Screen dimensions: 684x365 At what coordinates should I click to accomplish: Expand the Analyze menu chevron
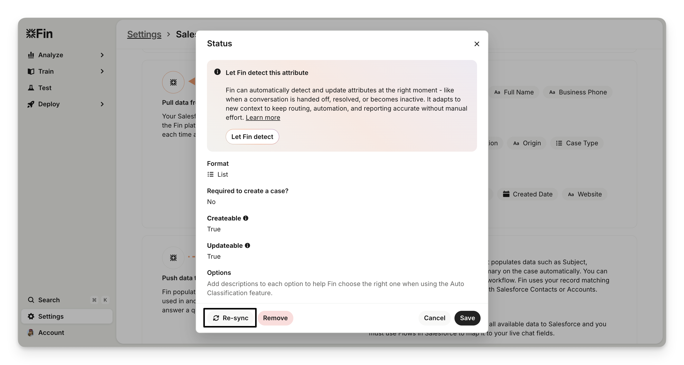tap(102, 55)
